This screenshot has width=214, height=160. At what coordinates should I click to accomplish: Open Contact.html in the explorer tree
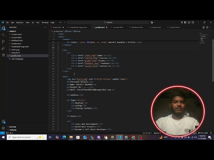(27, 34)
